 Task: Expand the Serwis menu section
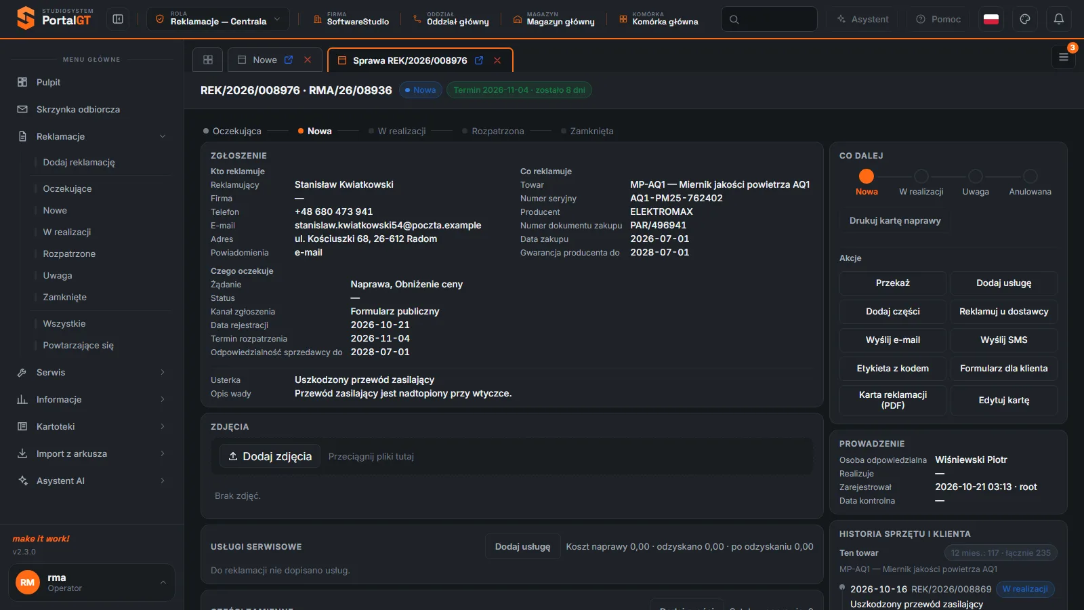(92, 372)
